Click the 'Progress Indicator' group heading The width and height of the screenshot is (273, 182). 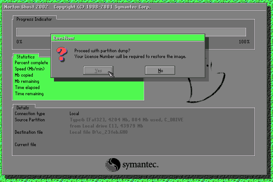pos(34,19)
